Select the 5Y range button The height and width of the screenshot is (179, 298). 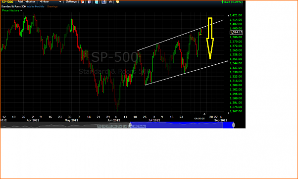click(99, 126)
